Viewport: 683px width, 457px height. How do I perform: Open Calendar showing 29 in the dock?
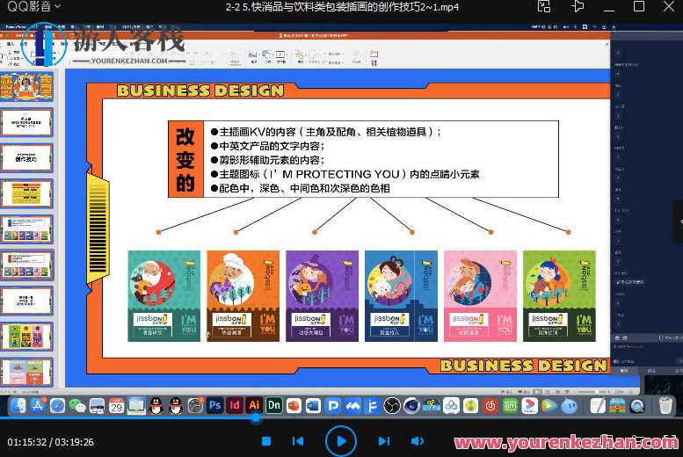point(116,406)
